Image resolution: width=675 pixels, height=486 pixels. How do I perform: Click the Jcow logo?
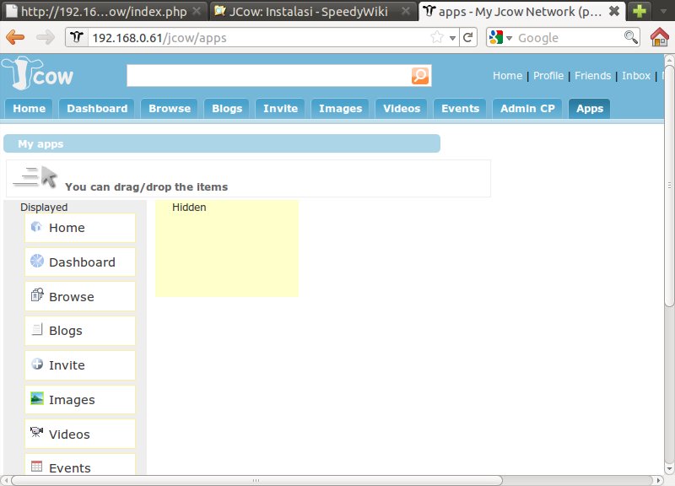pyautogui.click(x=37, y=73)
